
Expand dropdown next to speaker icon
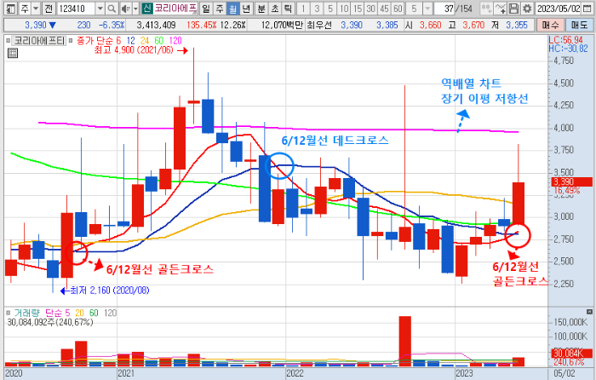135,9
